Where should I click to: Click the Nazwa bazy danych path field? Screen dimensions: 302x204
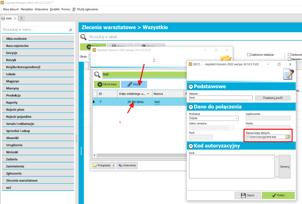tap(265, 137)
